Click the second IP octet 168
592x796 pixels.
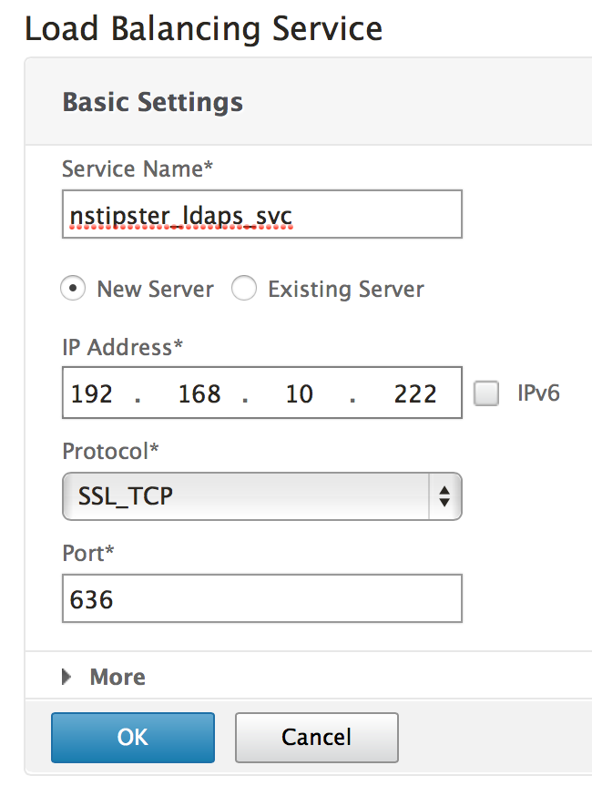point(199,393)
